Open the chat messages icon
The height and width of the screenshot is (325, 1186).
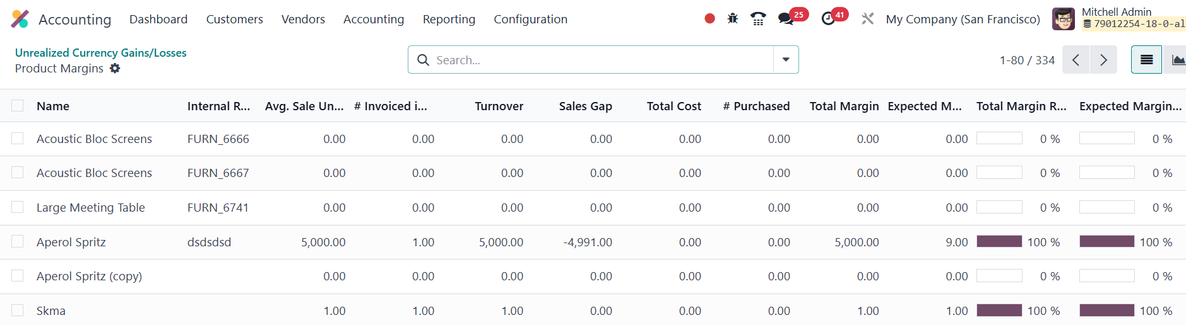click(786, 19)
